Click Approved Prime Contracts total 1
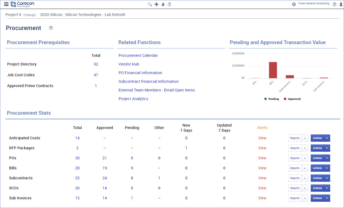The width and height of the screenshot is (344, 208). click(96, 86)
